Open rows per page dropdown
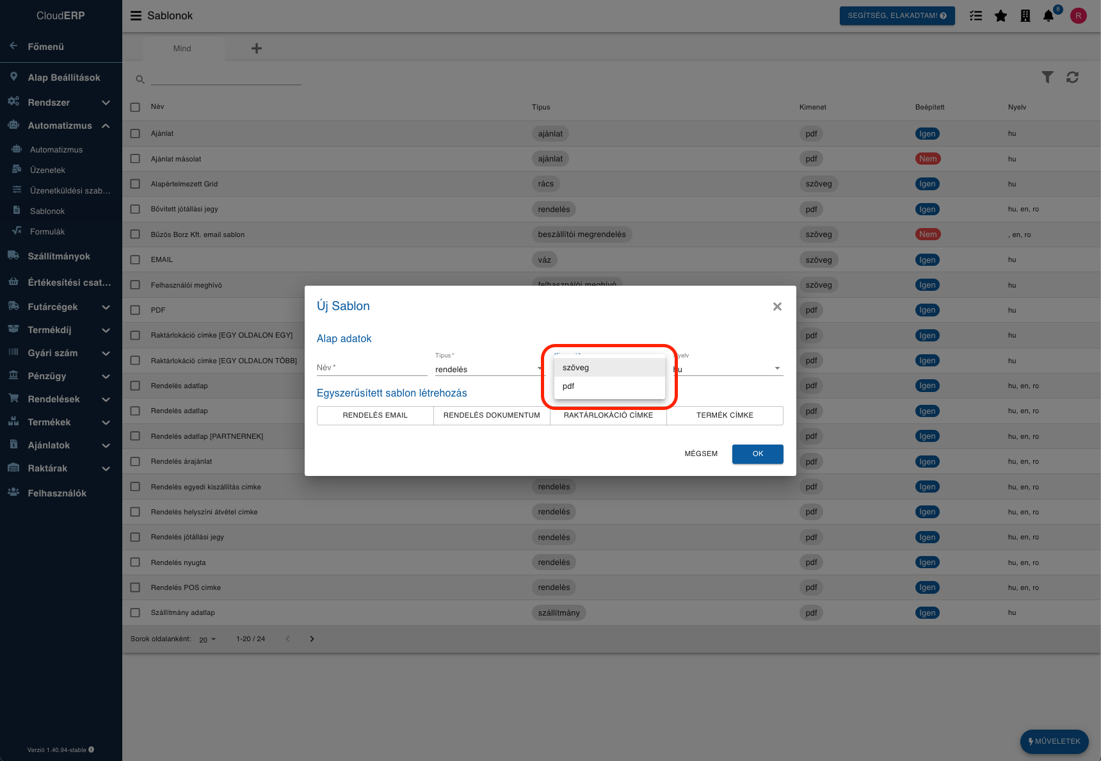1101x761 pixels. [x=207, y=639]
